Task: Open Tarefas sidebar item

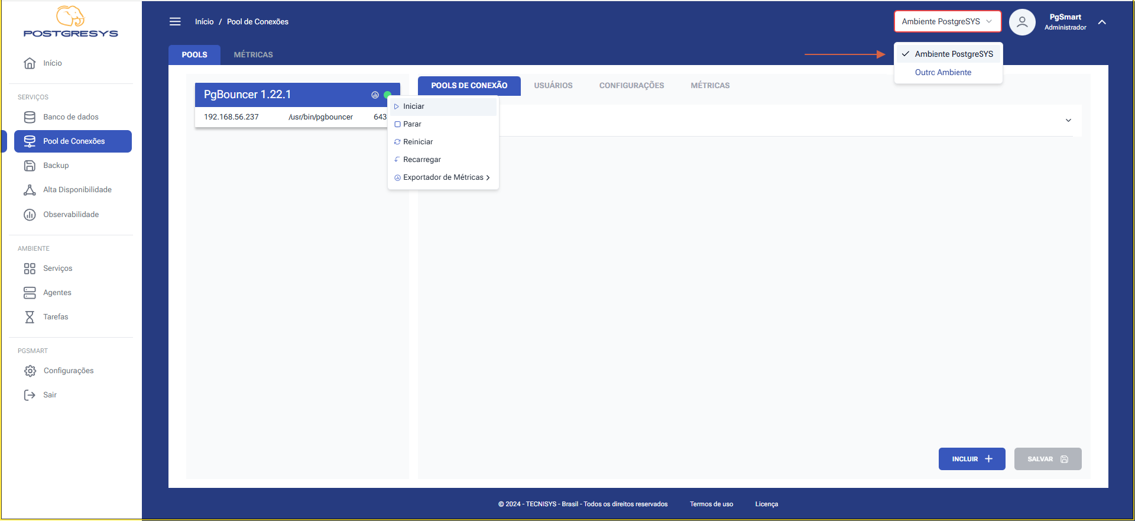Action: (x=73, y=317)
